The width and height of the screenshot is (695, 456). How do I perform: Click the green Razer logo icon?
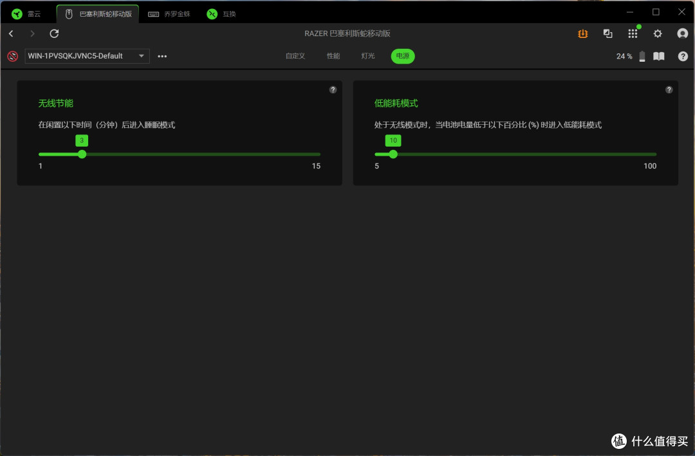click(17, 14)
